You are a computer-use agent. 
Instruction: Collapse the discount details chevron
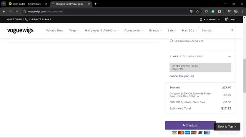198,96
